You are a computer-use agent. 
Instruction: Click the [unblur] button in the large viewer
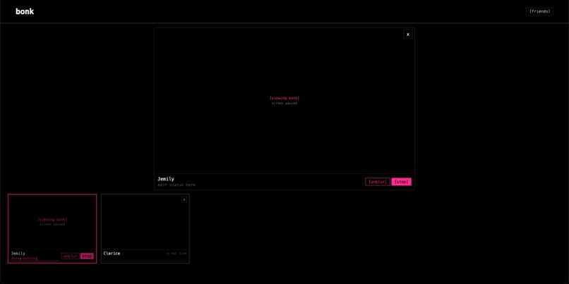click(378, 182)
